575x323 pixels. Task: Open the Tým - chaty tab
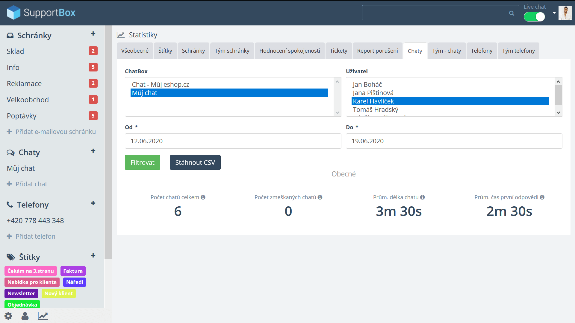[447, 51]
